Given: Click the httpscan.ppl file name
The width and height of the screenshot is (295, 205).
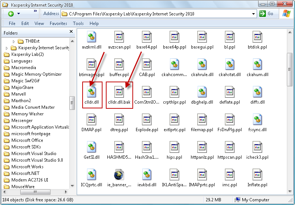Looking at the screenshot, I should tap(229, 157).
